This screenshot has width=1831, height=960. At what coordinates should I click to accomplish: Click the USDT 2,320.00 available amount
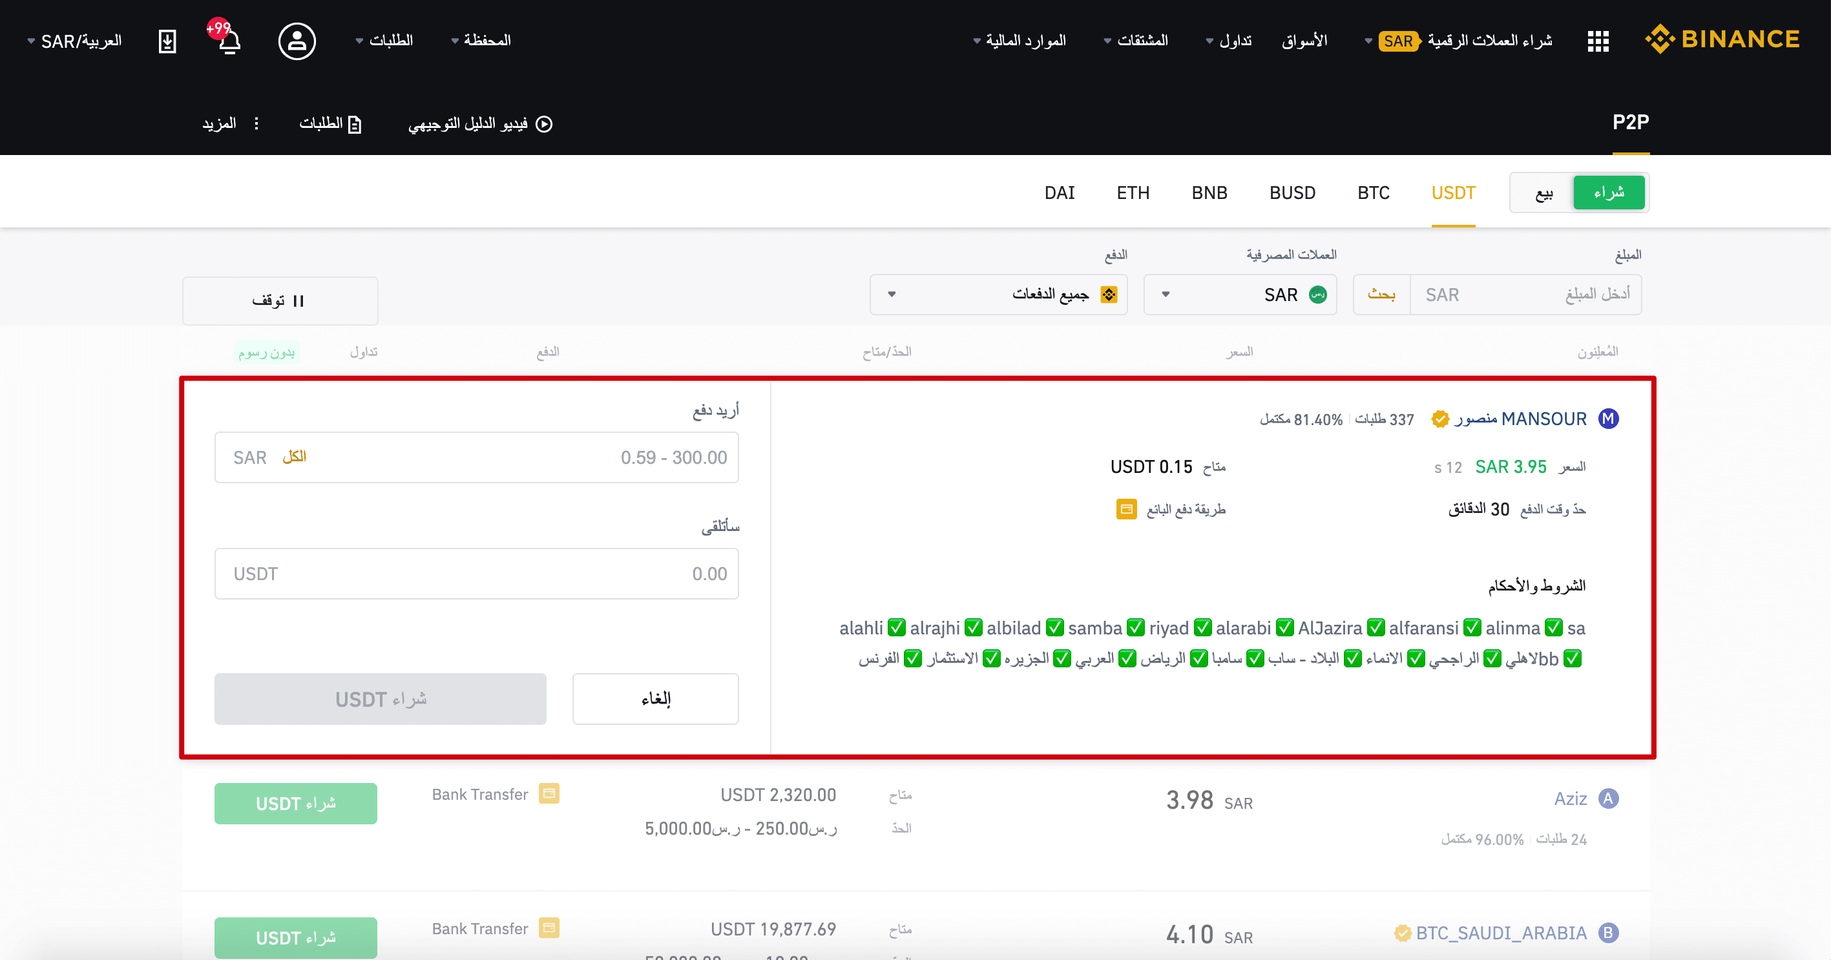click(779, 795)
